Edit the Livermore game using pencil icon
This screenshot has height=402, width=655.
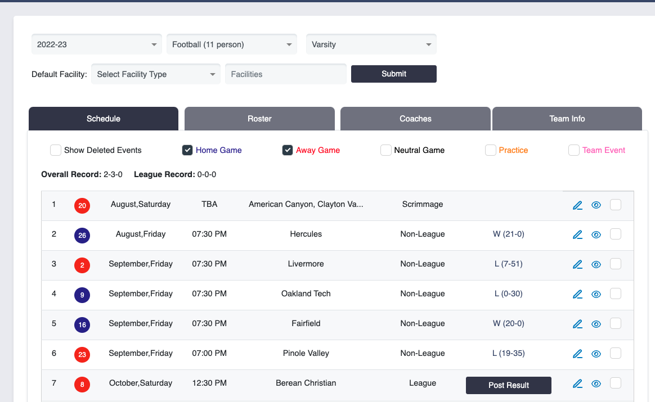point(577,264)
